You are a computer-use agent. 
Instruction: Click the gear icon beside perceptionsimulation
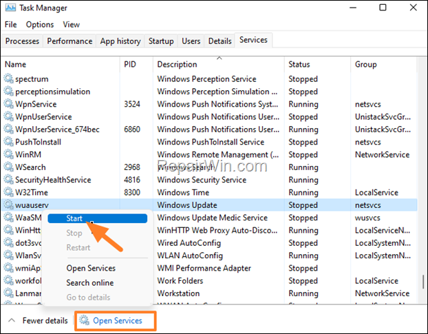click(8, 91)
